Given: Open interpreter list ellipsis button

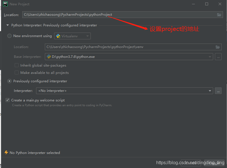Looking at the screenshot, I should 218,91.
